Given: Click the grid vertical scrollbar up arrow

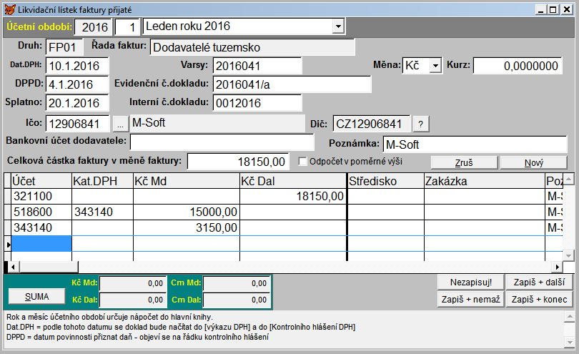Looking at the screenshot, I should pos(568,180).
